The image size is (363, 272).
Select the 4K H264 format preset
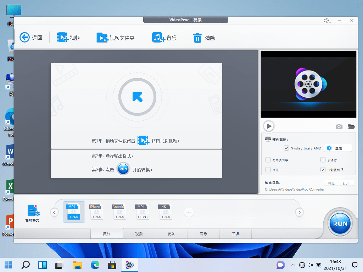[x=165, y=212]
